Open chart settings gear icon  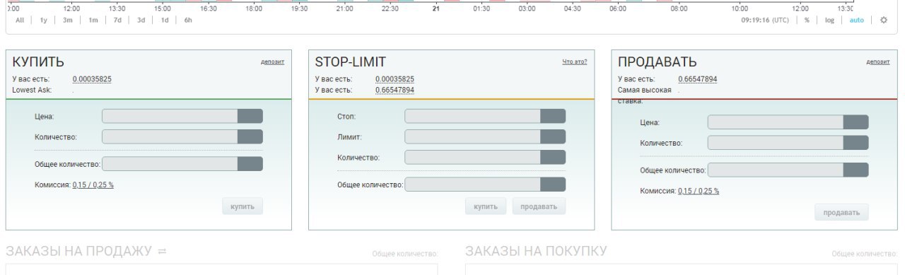883,20
